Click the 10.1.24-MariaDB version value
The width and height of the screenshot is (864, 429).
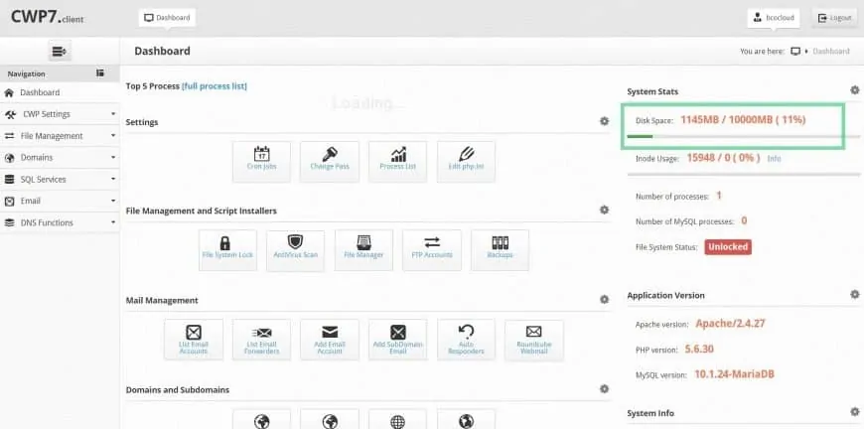click(734, 374)
